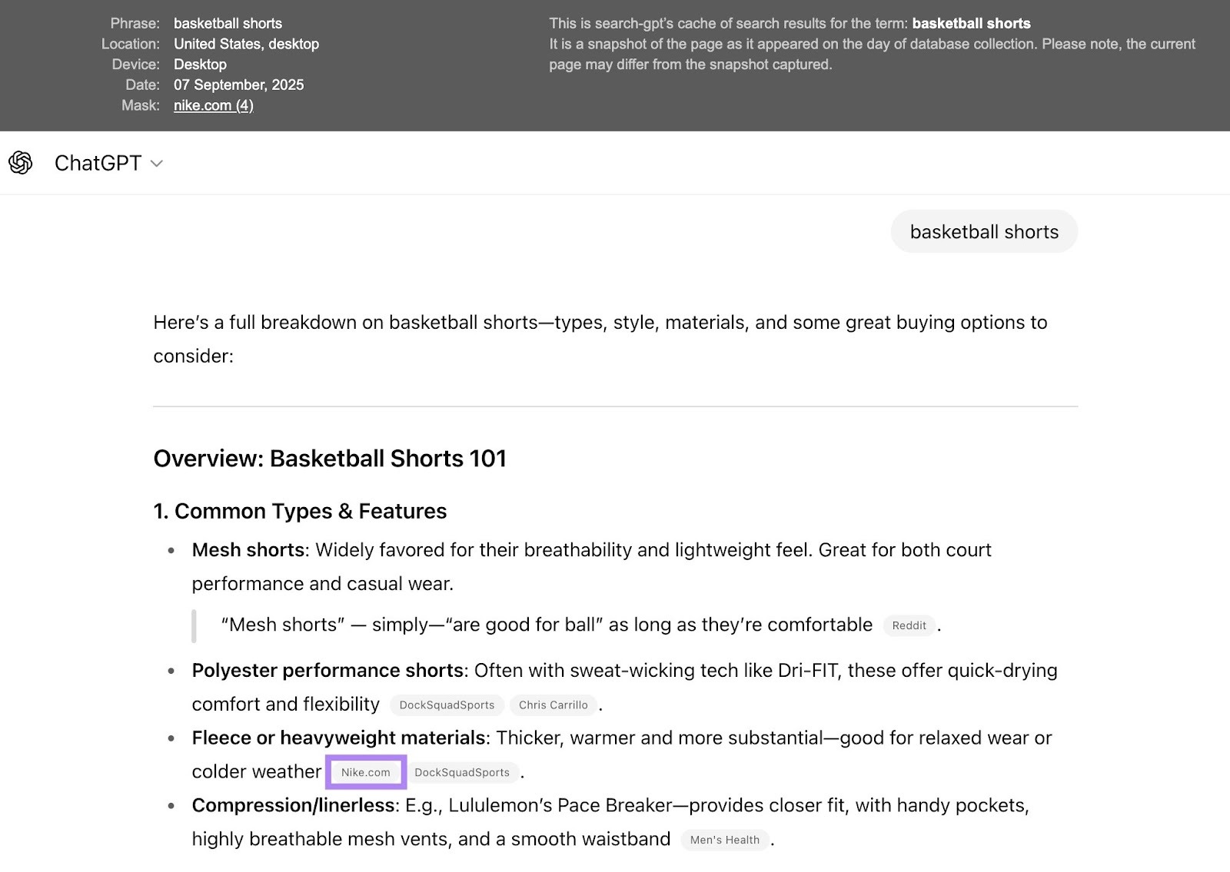Select the first DockSquadSports source badge
Viewport: 1230px width, 872px height.
pos(446,705)
